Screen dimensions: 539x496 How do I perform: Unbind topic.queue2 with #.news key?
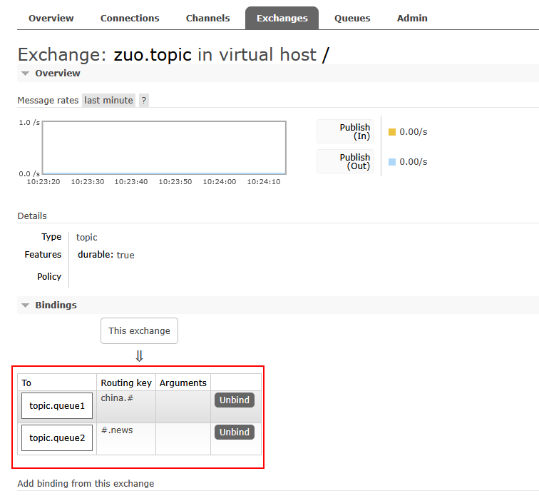(x=234, y=432)
